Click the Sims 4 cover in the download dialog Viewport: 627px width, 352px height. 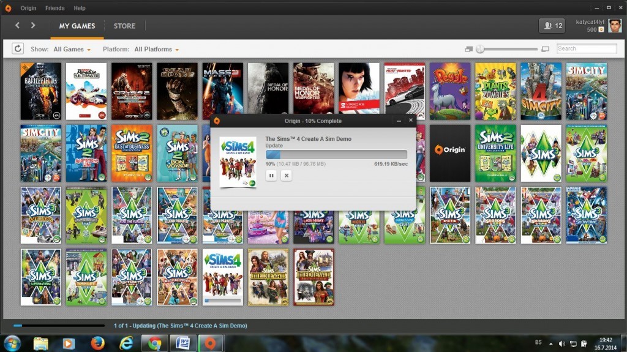pyautogui.click(x=238, y=162)
